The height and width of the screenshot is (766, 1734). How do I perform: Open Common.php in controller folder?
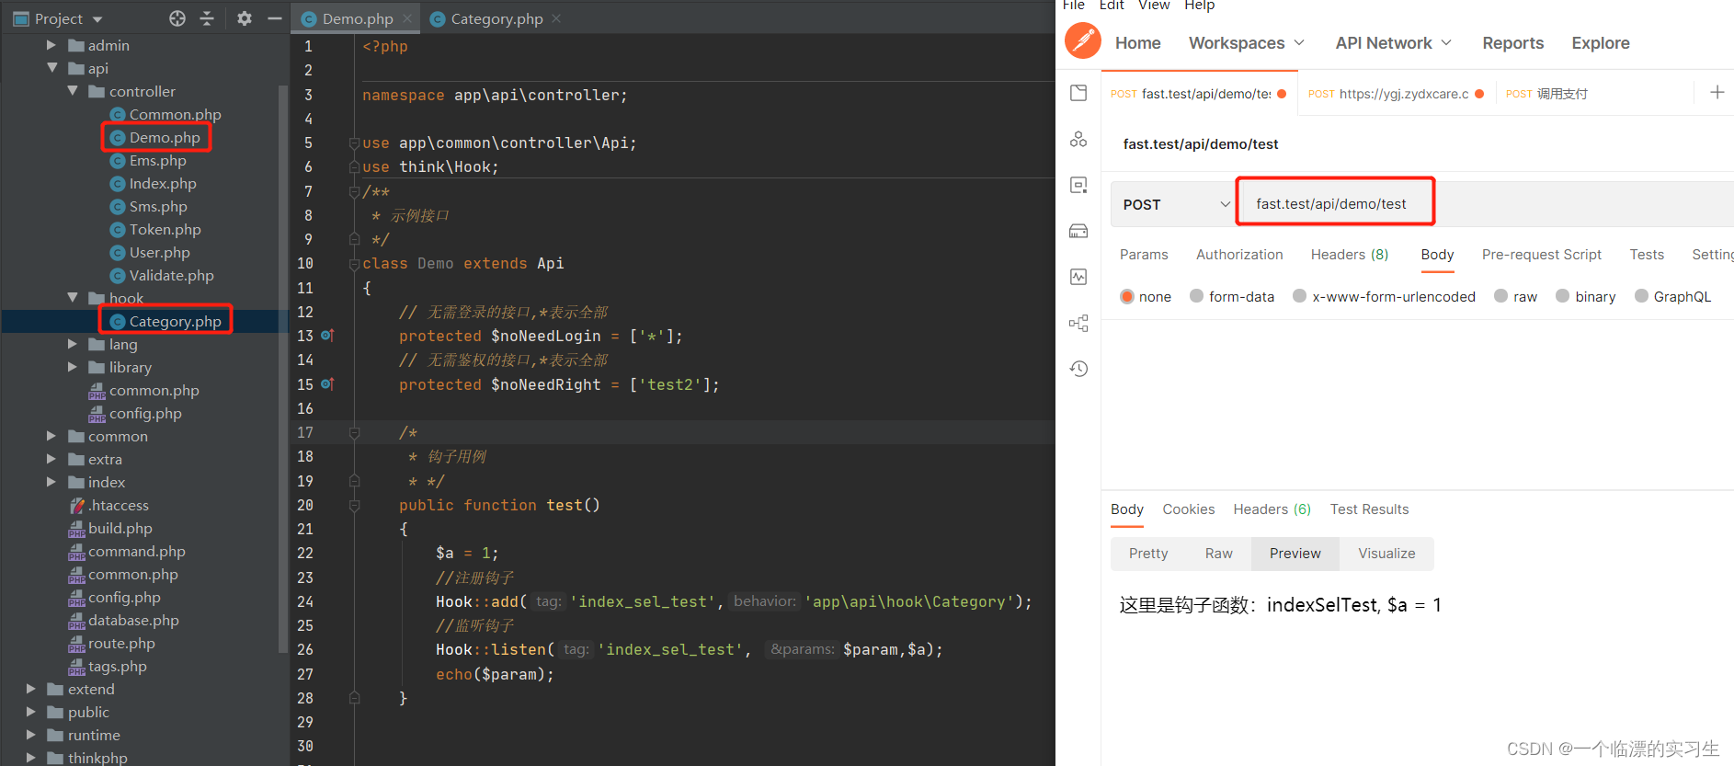coord(175,114)
